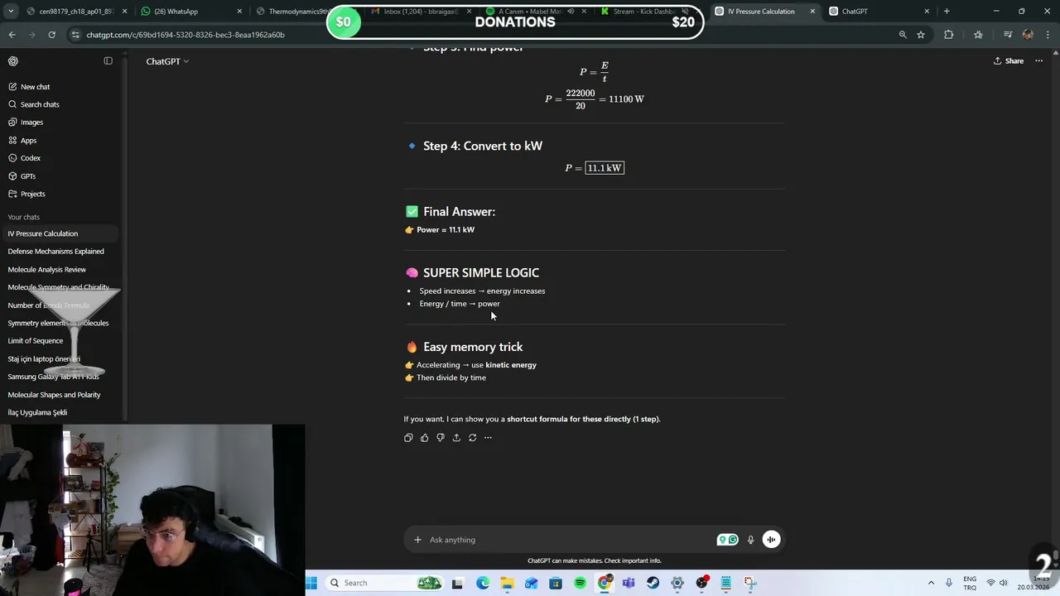Viewport: 1060px width, 596px height.
Task: Open Chrome profile avatar
Action: pos(1028,35)
